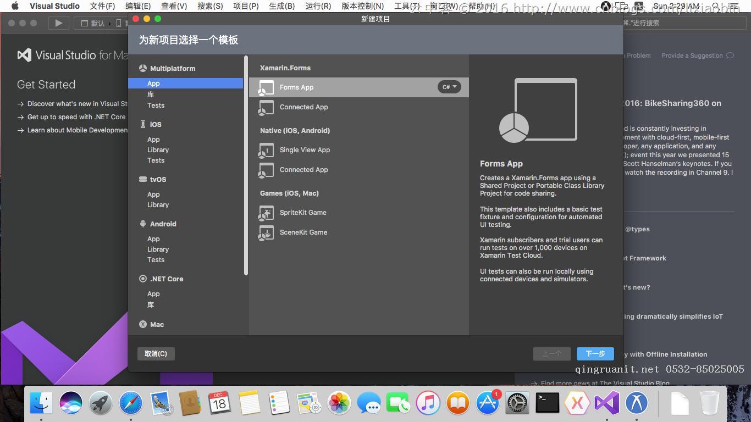Select Library under Android

[158, 249]
